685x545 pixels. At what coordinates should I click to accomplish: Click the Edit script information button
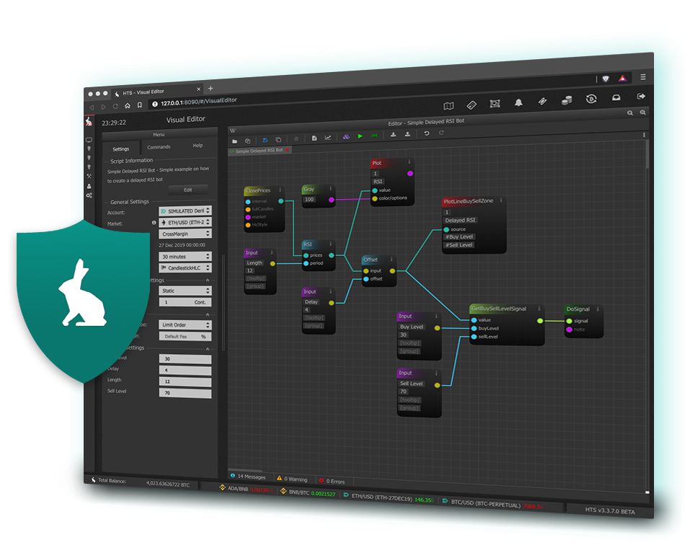coord(188,190)
